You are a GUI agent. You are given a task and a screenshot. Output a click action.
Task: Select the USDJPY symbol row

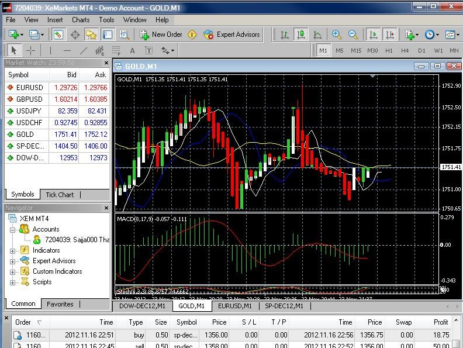click(57, 111)
